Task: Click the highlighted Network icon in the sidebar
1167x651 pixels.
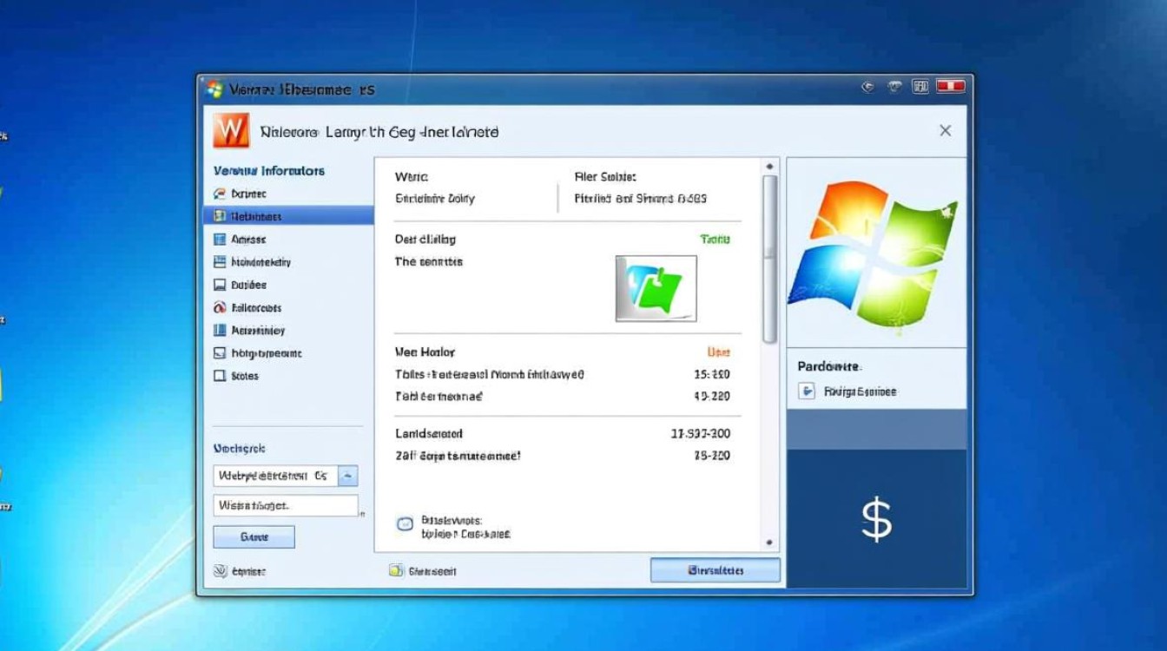Action: 221,216
